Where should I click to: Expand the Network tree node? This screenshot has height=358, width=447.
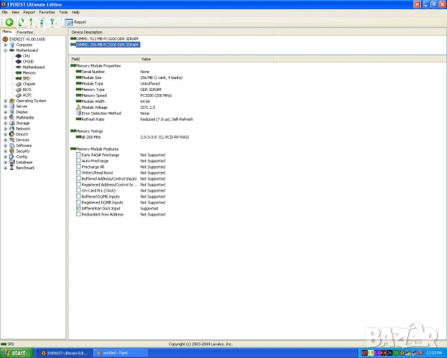coord(5,129)
